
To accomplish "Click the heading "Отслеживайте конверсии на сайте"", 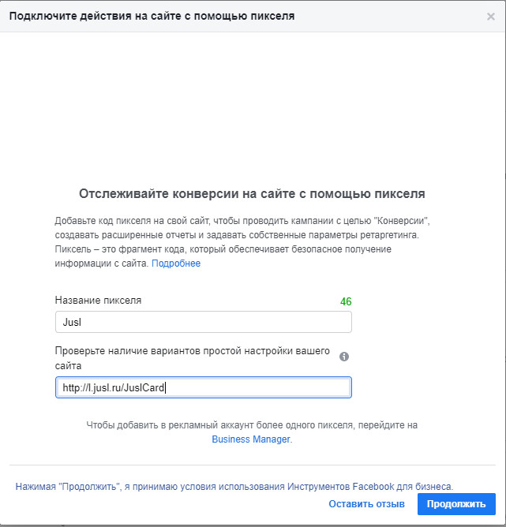I will point(252,192).
